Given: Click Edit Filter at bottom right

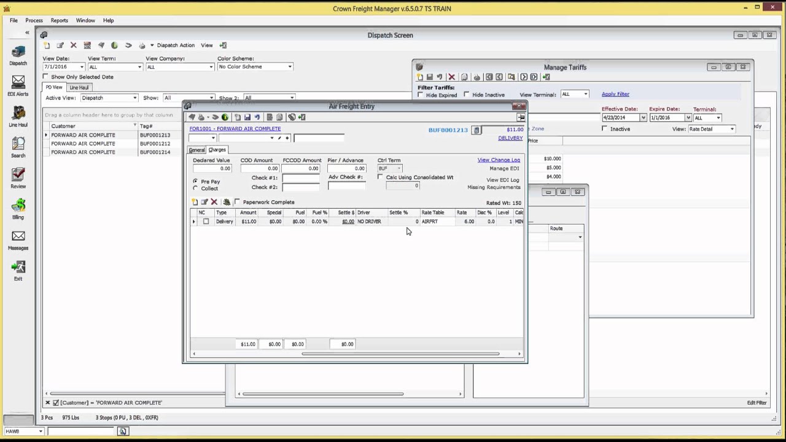Looking at the screenshot, I should coord(757,403).
